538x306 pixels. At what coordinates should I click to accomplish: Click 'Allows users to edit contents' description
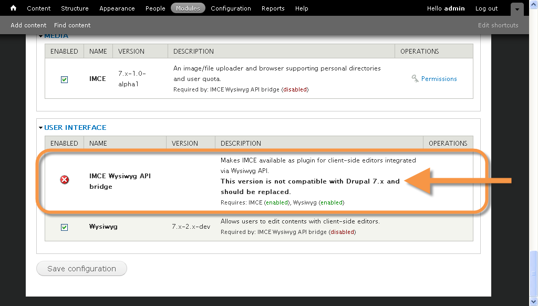[x=300, y=221]
